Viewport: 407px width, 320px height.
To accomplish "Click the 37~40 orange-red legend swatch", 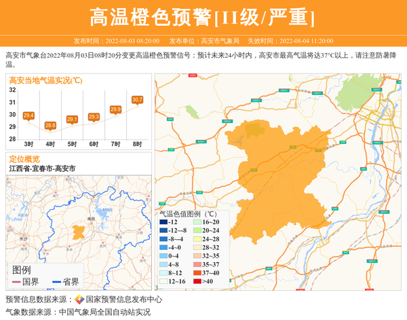I will coord(197,273).
